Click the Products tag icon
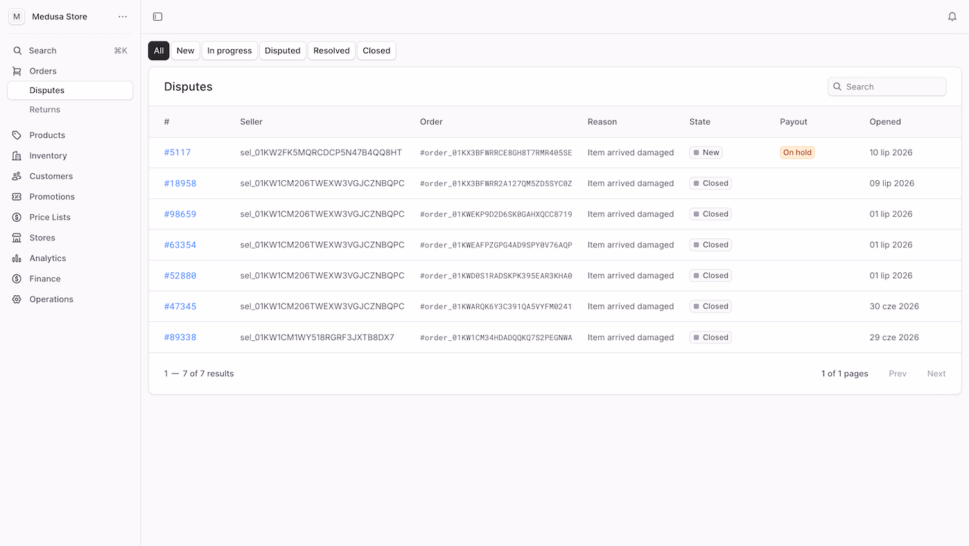 [17, 135]
